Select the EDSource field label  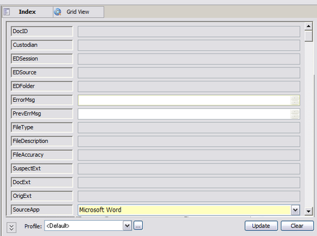coord(42,73)
